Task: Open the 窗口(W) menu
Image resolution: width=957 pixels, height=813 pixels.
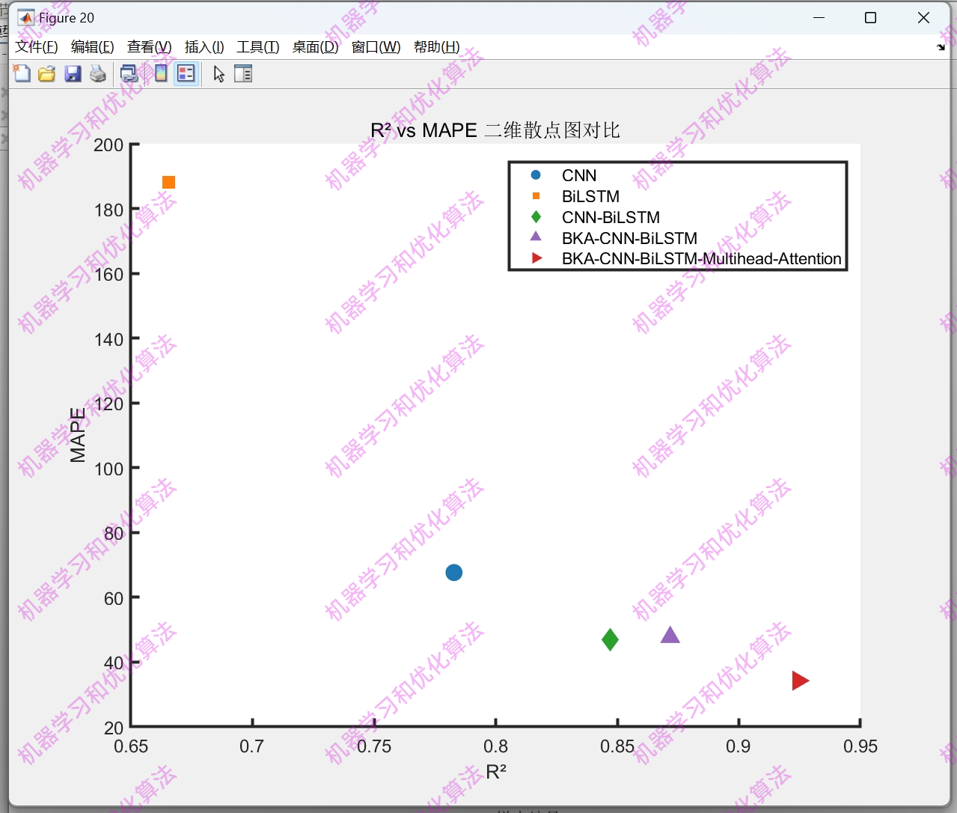Action: (x=376, y=47)
